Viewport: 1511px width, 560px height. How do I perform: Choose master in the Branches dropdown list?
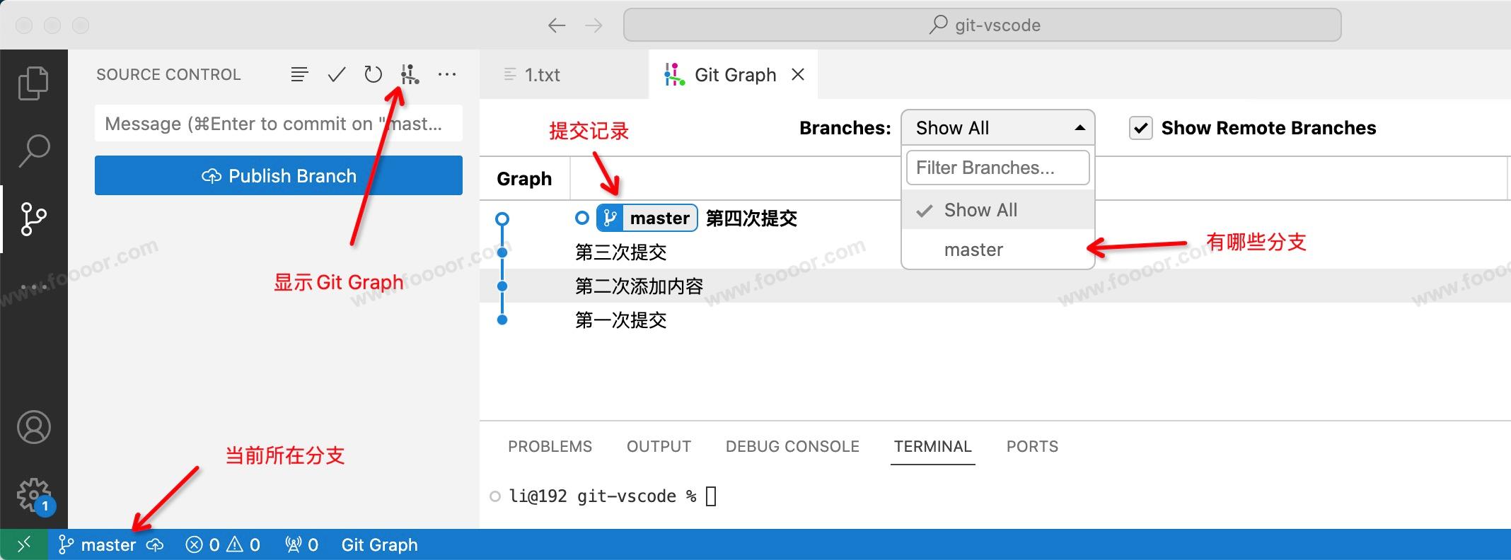[x=973, y=250]
